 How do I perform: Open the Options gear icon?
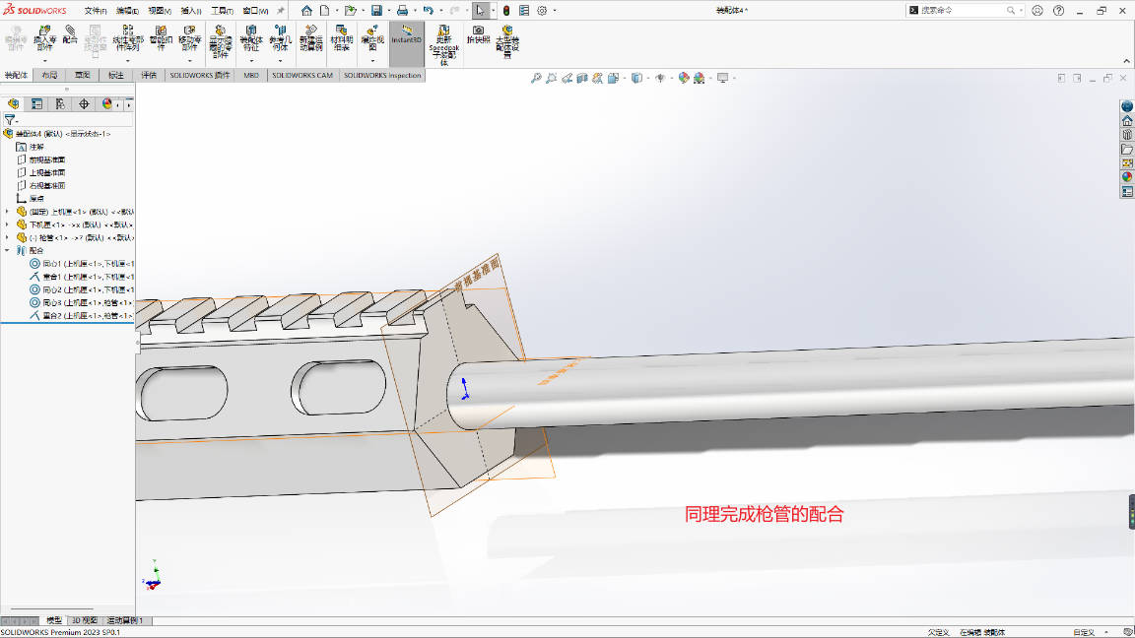(x=542, y=10)
